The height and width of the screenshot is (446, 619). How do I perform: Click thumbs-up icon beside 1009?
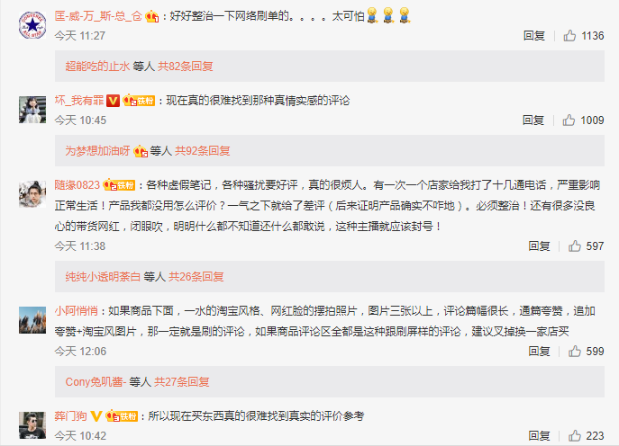[569, 120]
